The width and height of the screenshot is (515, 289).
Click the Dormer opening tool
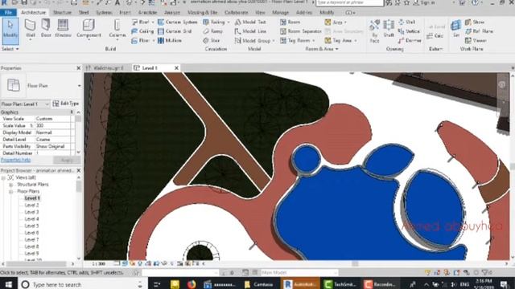(410, 41)
